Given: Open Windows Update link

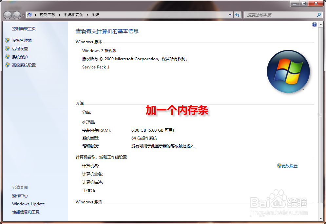Looking at the screenshot, I should (x=29, y=204).
